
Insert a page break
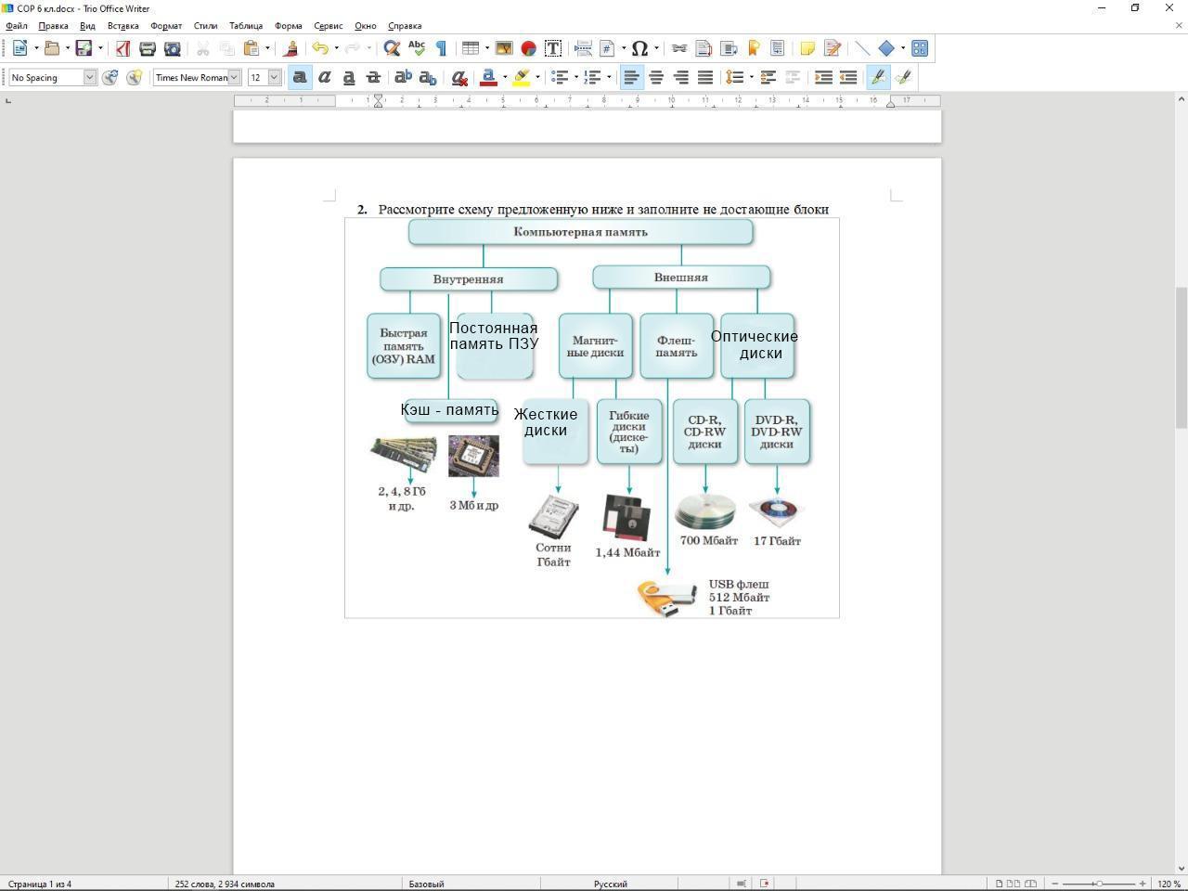(584, 48)
